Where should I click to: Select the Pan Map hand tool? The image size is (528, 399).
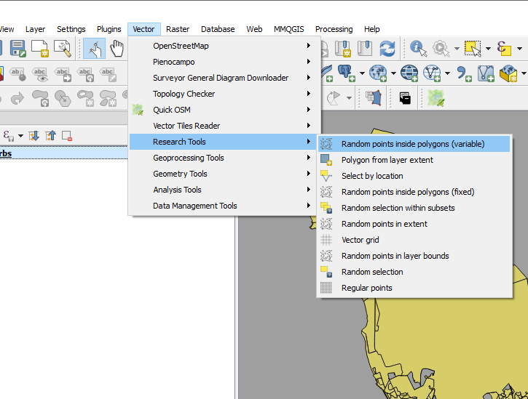117,49
